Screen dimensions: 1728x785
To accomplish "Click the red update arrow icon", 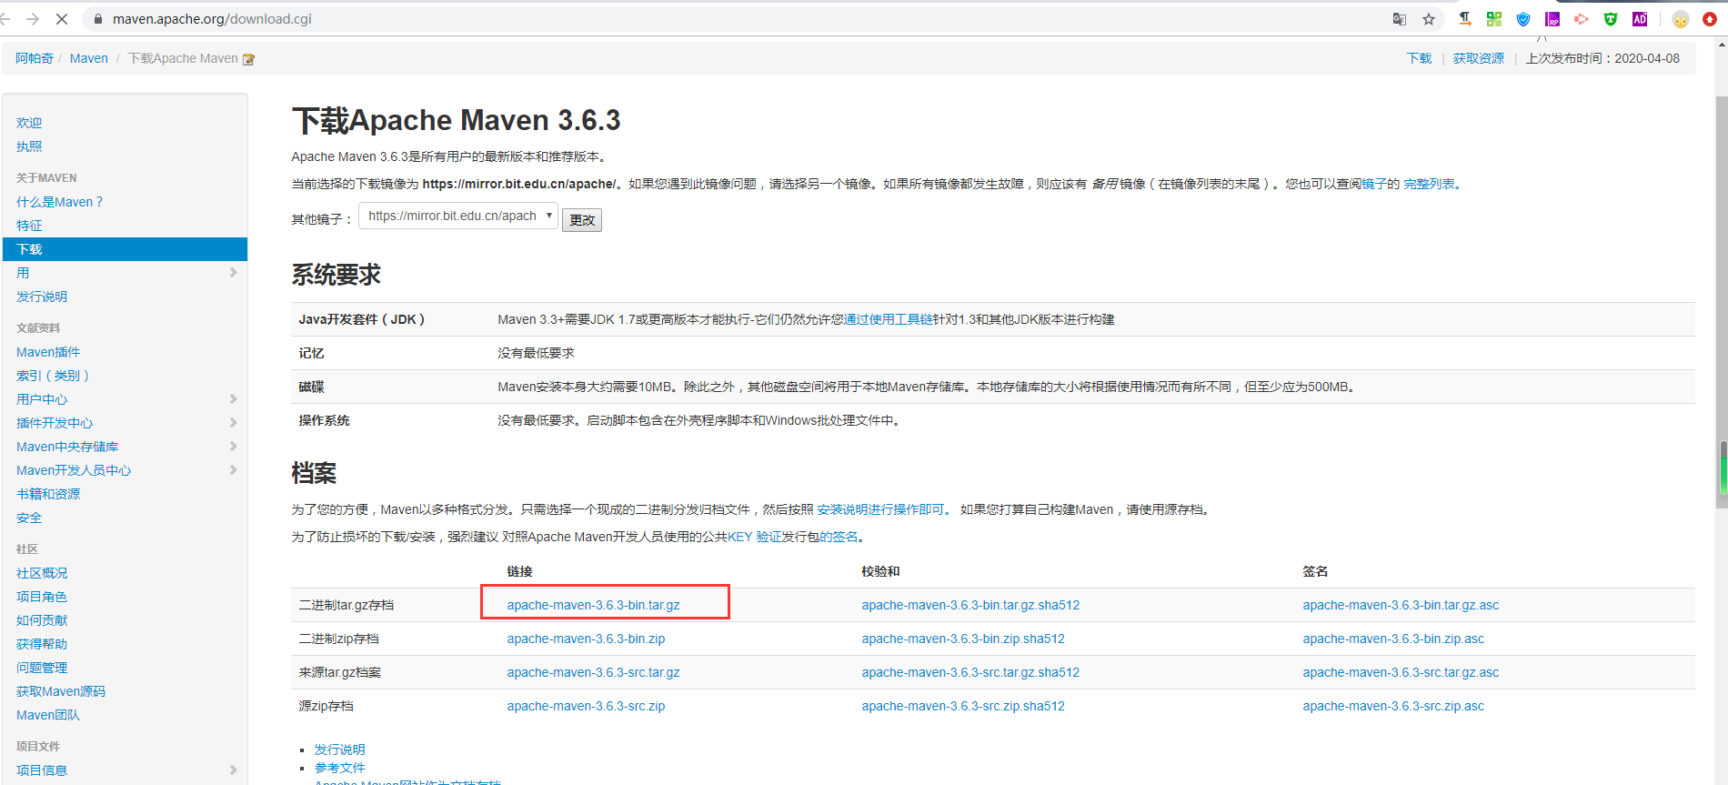I will (1710, 19).
